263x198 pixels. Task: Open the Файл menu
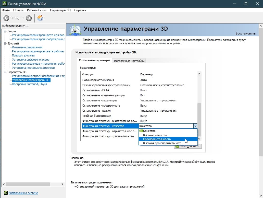pos(6,10)
